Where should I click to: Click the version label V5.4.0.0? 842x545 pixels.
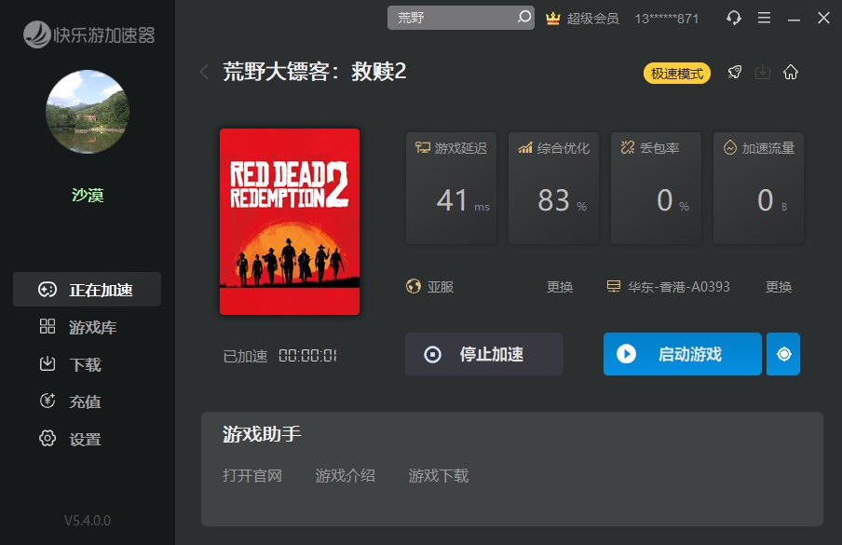point(88,520)
